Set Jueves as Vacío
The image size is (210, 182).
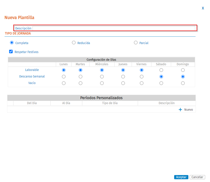[123, 83]
